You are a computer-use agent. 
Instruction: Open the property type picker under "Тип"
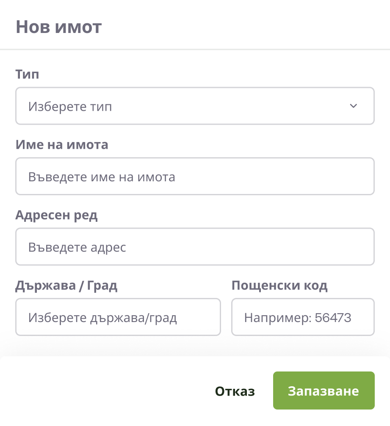(195, 106)
